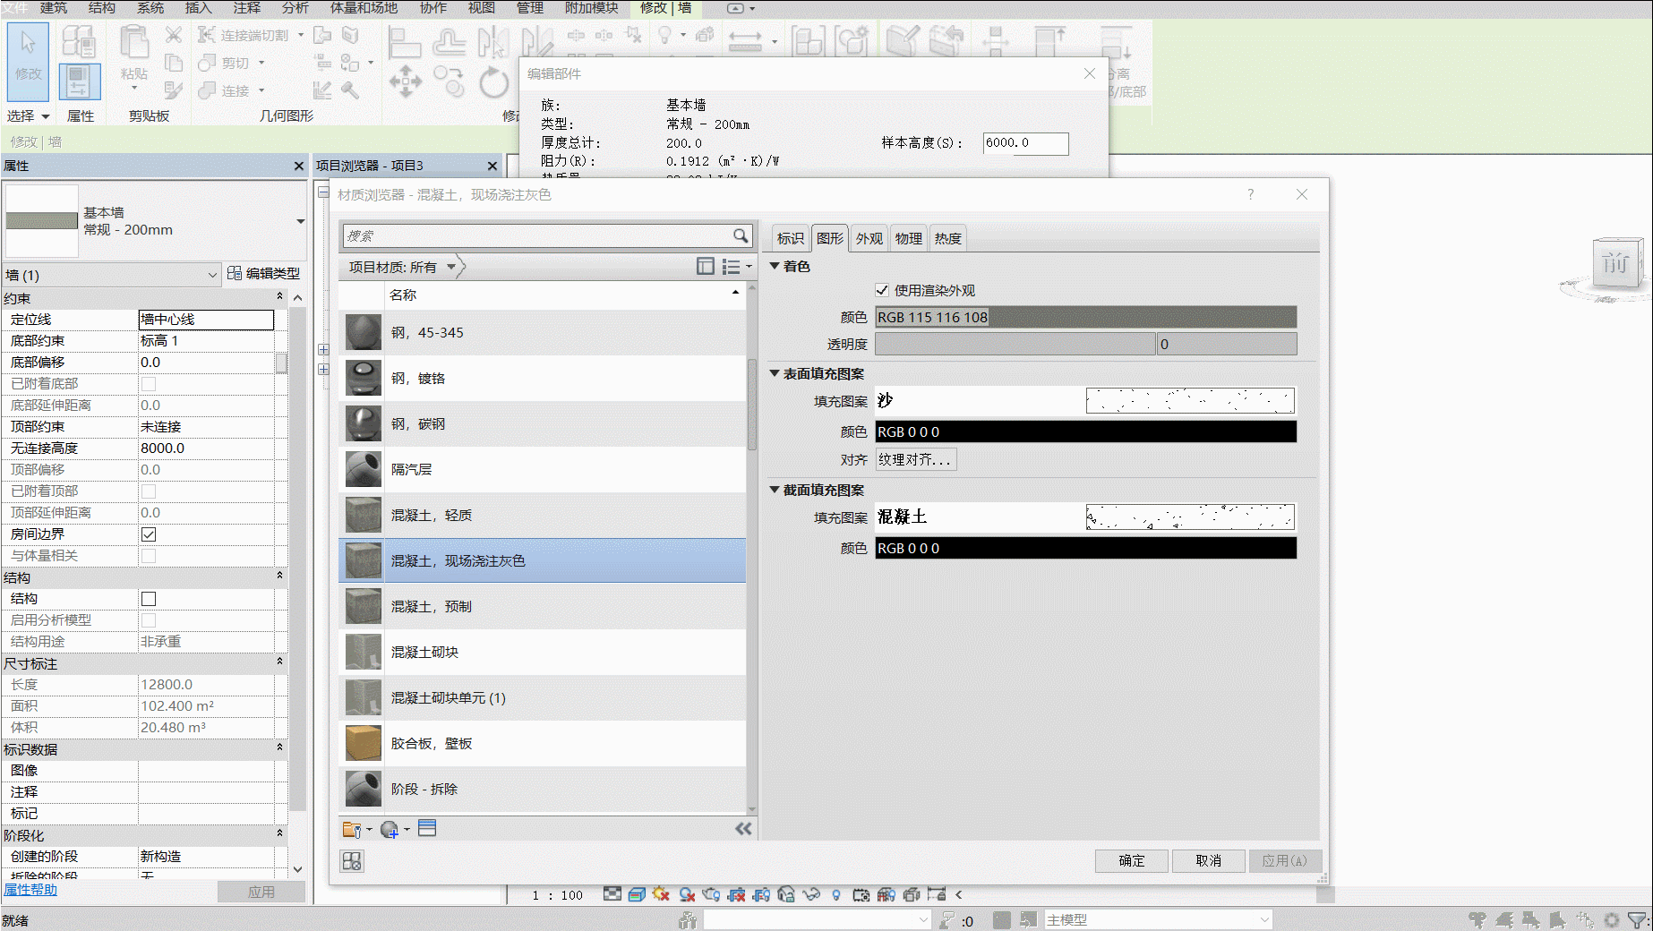This screenshot has height=931, width=1653.
Task: Click the material properties icon at dialog bottom-left
Action: 352,861
